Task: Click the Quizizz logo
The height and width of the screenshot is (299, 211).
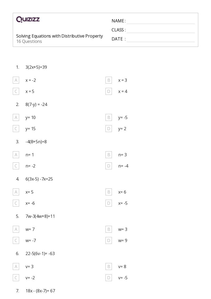Action: 28,19
